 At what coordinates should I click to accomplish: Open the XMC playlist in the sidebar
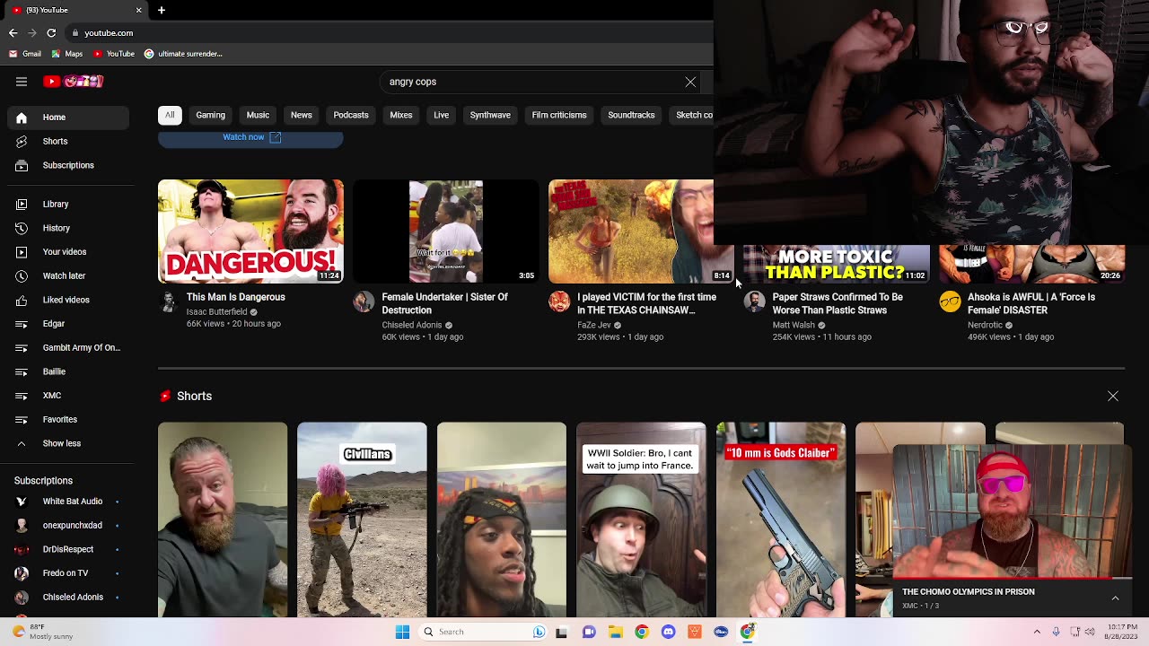pos(68,396)
